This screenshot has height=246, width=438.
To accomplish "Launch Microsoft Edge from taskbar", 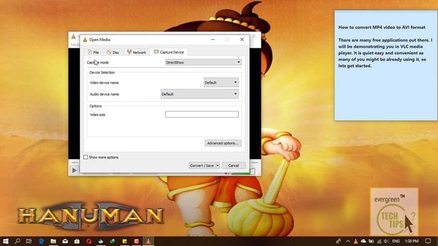I will 41,241.
